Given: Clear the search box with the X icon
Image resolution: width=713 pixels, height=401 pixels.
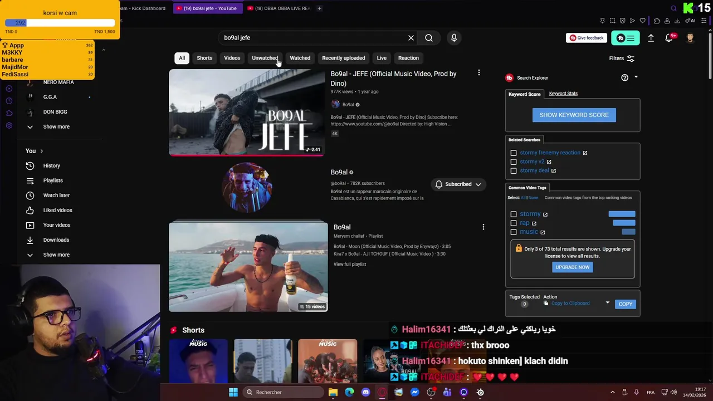Looking at the screenshot, I should click(x=411, y=38).
